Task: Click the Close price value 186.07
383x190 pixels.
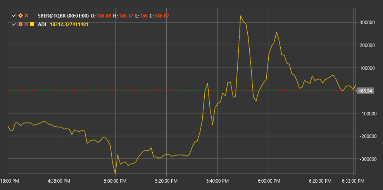Action: pyautogui.click(x=162, y=16)
